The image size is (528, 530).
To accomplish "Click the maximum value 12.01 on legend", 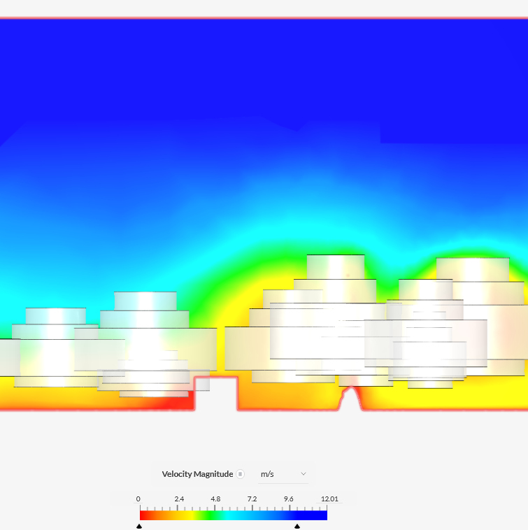I will click(x=329, y=499).
